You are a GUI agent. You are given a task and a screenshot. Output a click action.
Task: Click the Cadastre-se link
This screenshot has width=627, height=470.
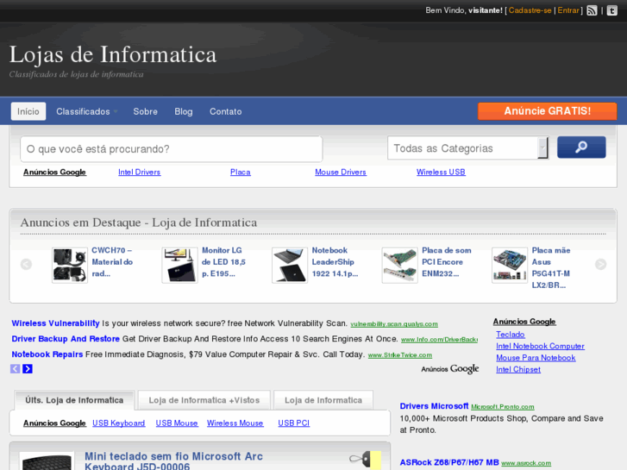530,10
